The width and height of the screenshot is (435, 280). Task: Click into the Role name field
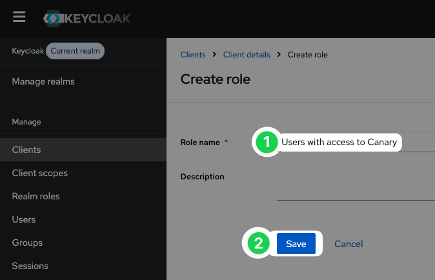pyautogui.click(x=356, y=142)
